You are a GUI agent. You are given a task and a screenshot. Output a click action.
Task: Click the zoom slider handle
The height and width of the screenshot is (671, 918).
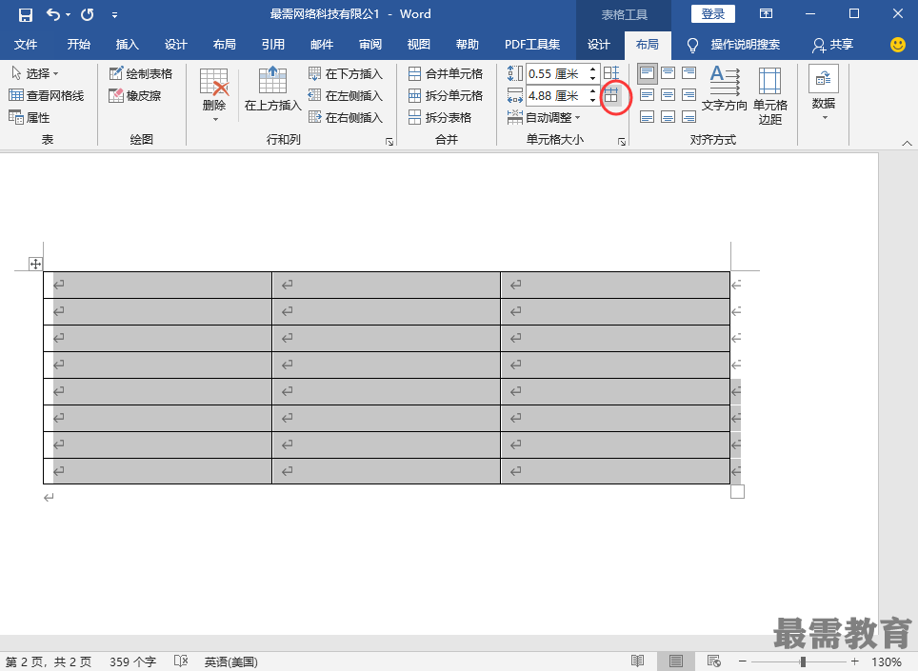click(x=803, y=661)
